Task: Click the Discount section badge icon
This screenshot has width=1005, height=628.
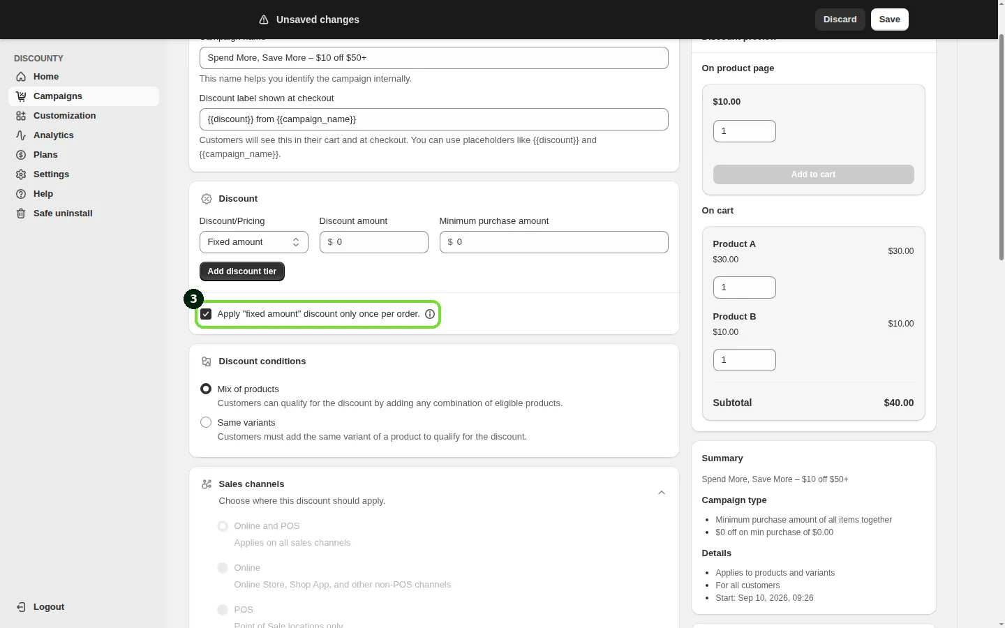Action: 207,199
